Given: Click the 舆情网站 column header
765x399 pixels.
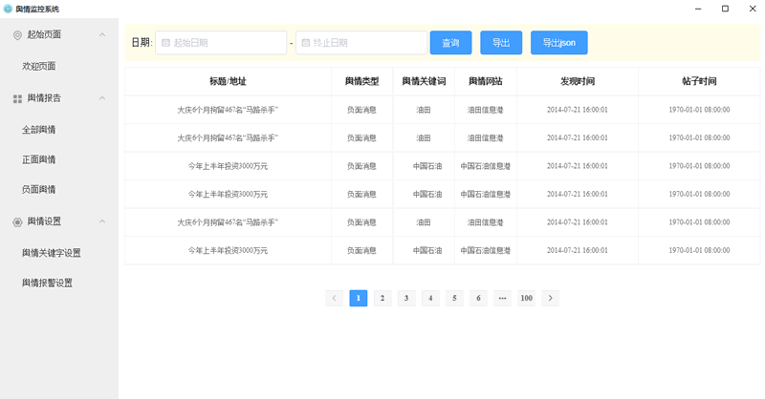Looking at the screenshot, I should point(486,81).
